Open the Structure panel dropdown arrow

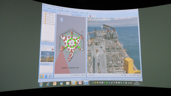[x=51, y=11]
